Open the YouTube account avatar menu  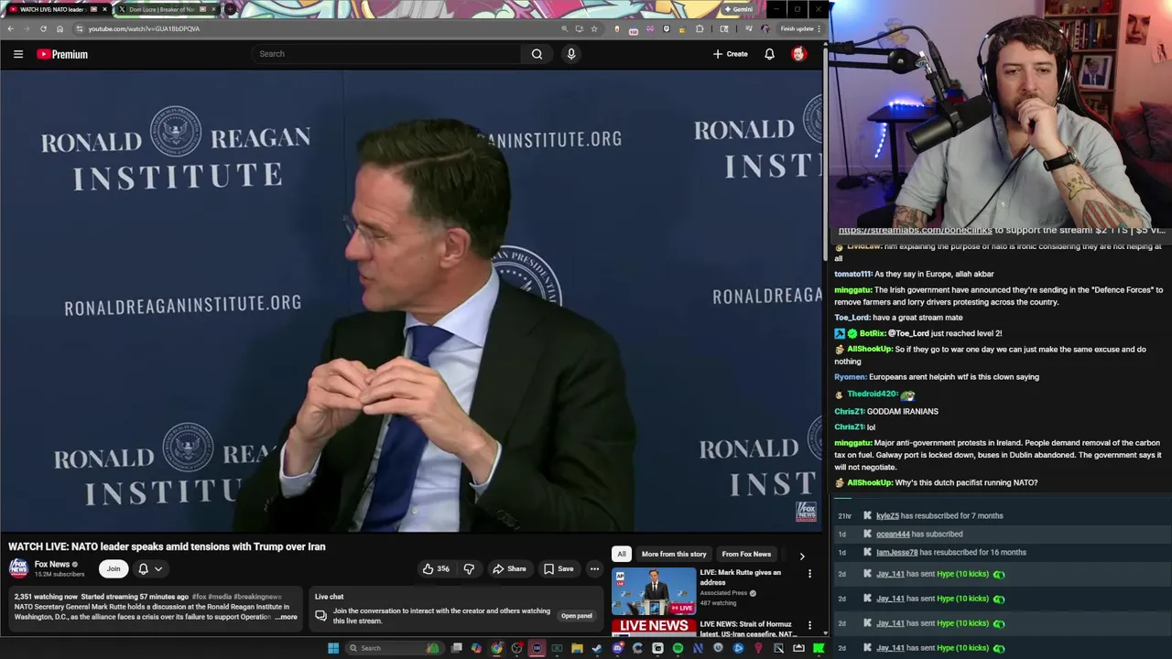click(798, 54)
